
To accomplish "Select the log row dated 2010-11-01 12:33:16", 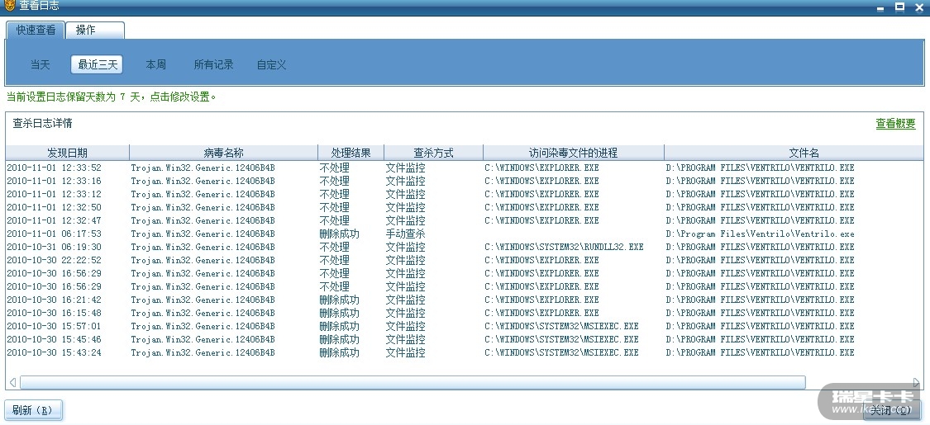I will coord(465,181).
